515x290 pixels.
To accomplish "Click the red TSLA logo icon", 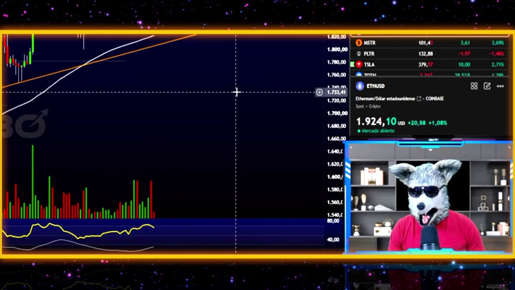I will 359,64.
